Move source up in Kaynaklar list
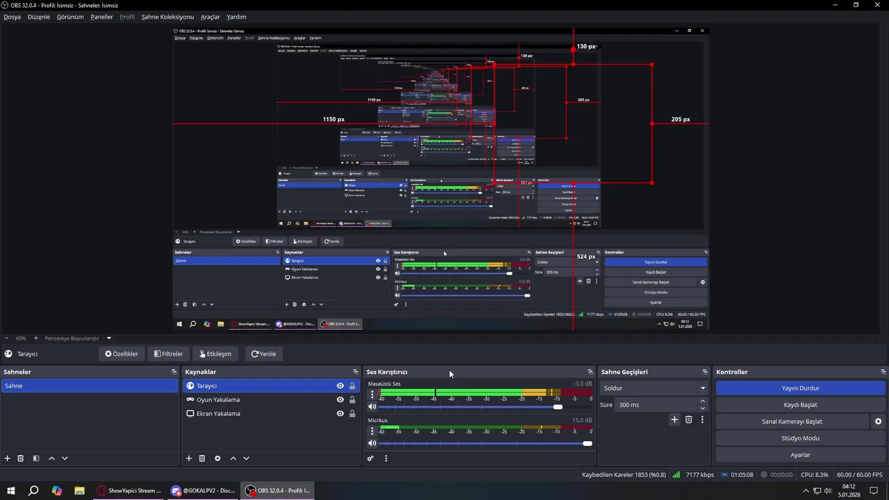 233,458
